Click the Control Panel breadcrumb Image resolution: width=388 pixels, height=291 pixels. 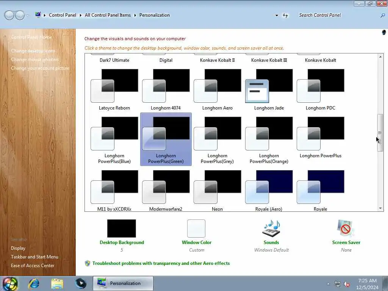(63, 15)
